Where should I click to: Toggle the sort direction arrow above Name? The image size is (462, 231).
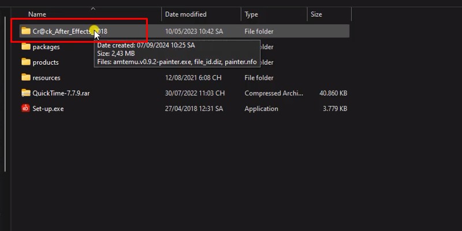click(92, 8)
